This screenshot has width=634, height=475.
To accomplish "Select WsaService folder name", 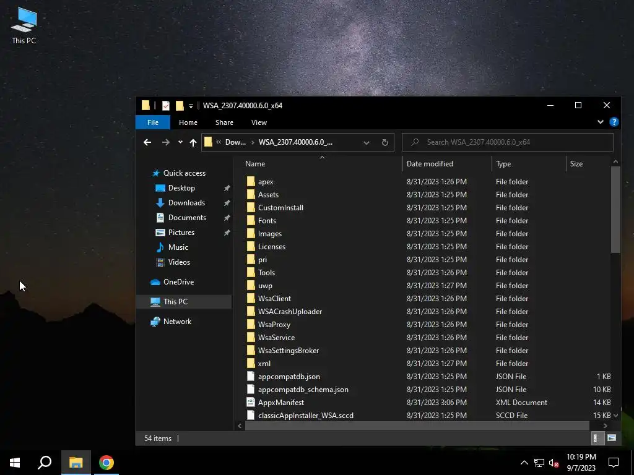I will click(x=277, y=337).
